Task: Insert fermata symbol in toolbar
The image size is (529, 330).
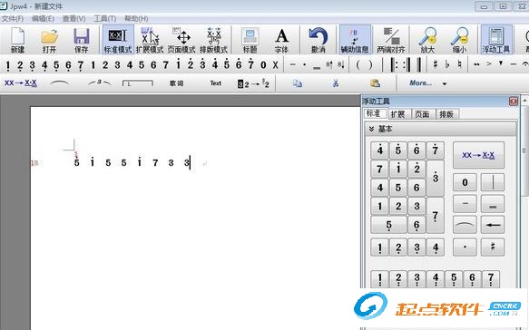Action: 525,63
